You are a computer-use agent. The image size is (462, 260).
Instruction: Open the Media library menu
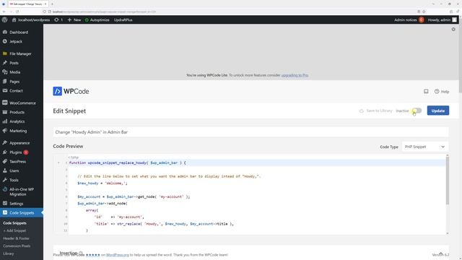click(14, 72)
